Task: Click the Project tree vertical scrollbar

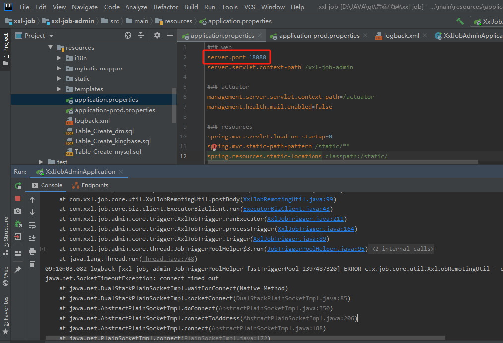Action: tap(174, 105)
